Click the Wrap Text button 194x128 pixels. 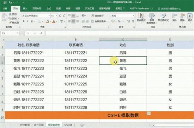(97, 16)
